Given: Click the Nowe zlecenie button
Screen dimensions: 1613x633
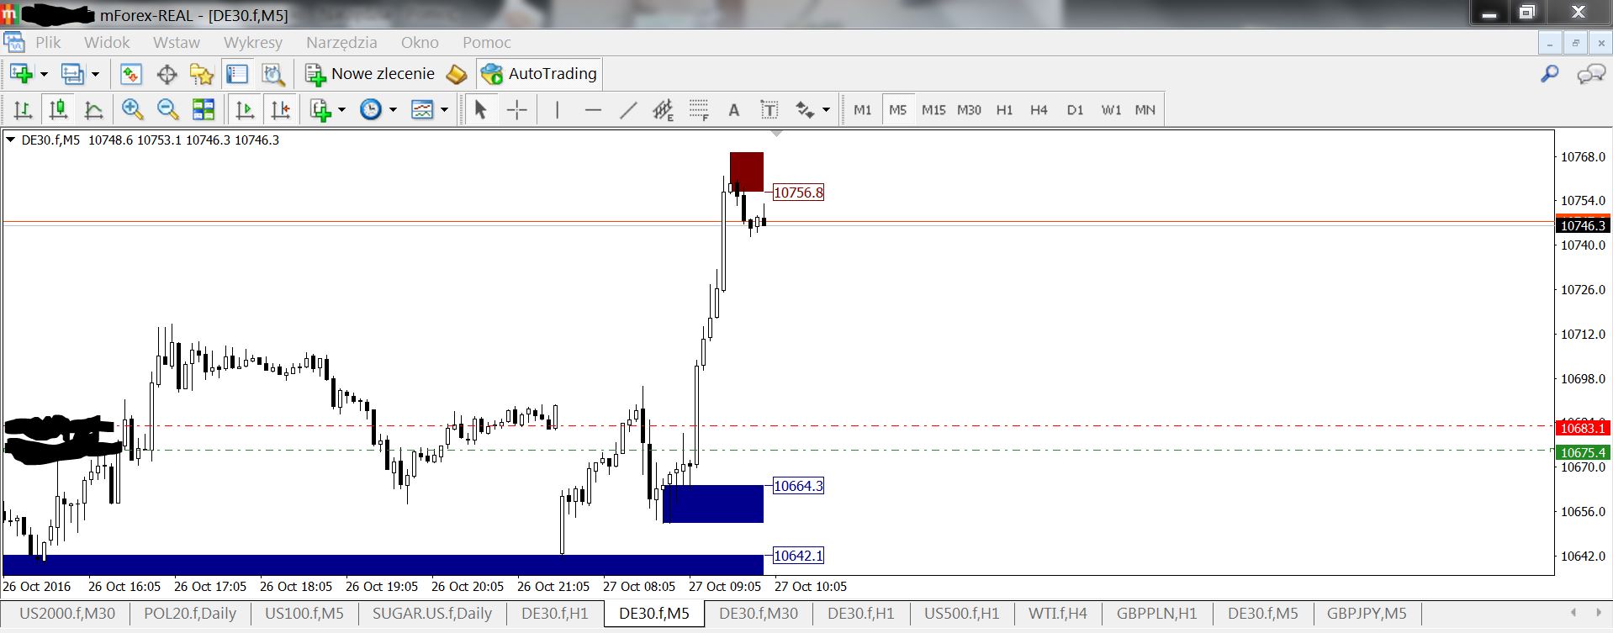Looking at the screenshot, I should pos(370,74).
